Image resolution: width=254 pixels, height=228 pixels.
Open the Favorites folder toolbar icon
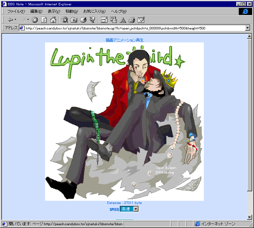coord(74,20)
